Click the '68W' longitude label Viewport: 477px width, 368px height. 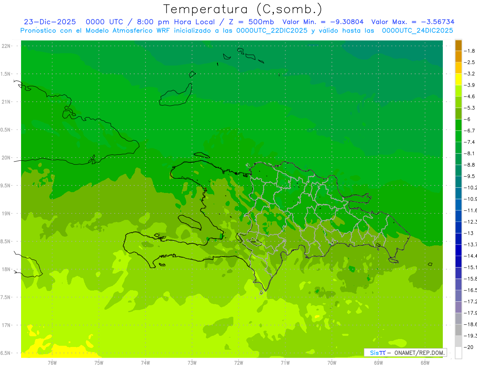click(425, 362)
